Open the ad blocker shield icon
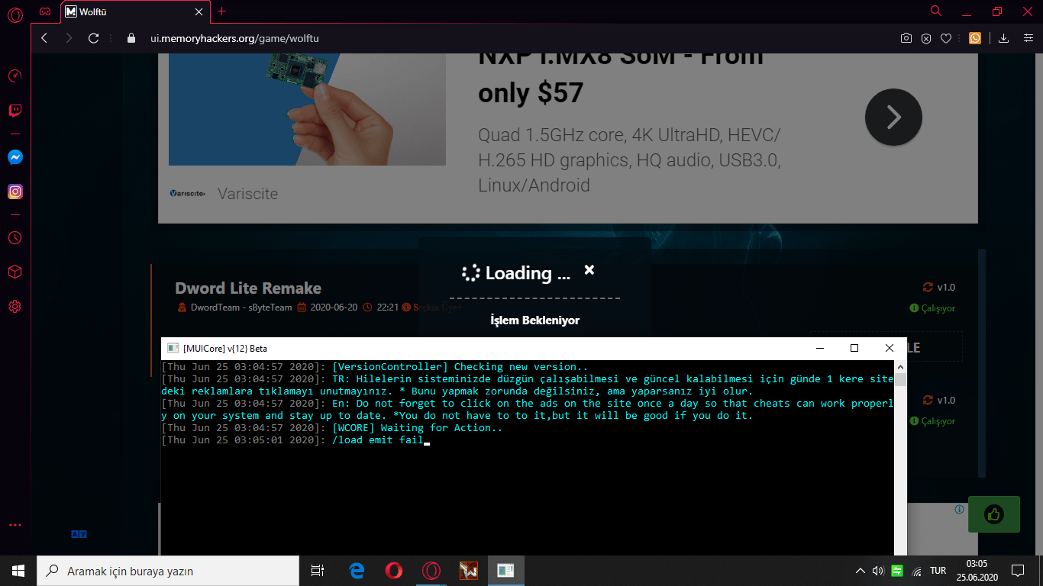Screen dimensions: 1043x586 click(x=926, y=38)
